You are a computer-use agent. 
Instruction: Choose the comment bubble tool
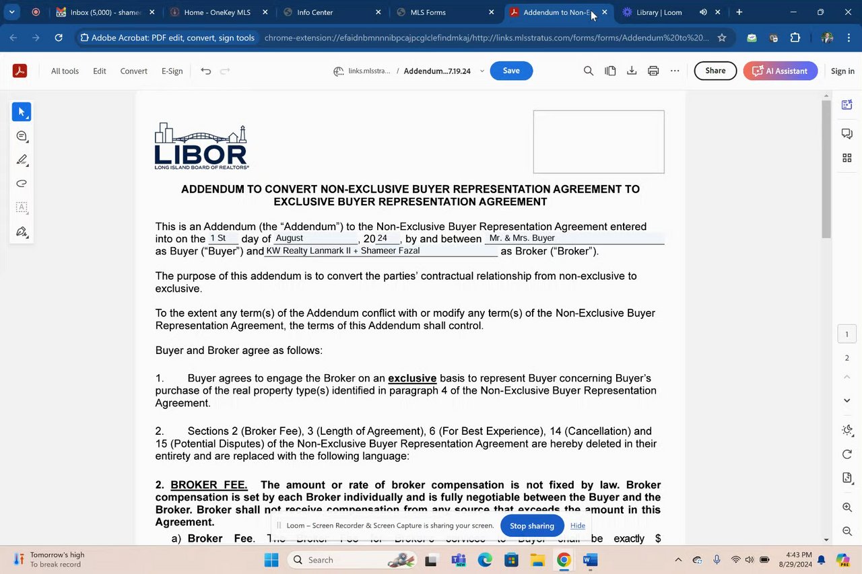point(22,136)
